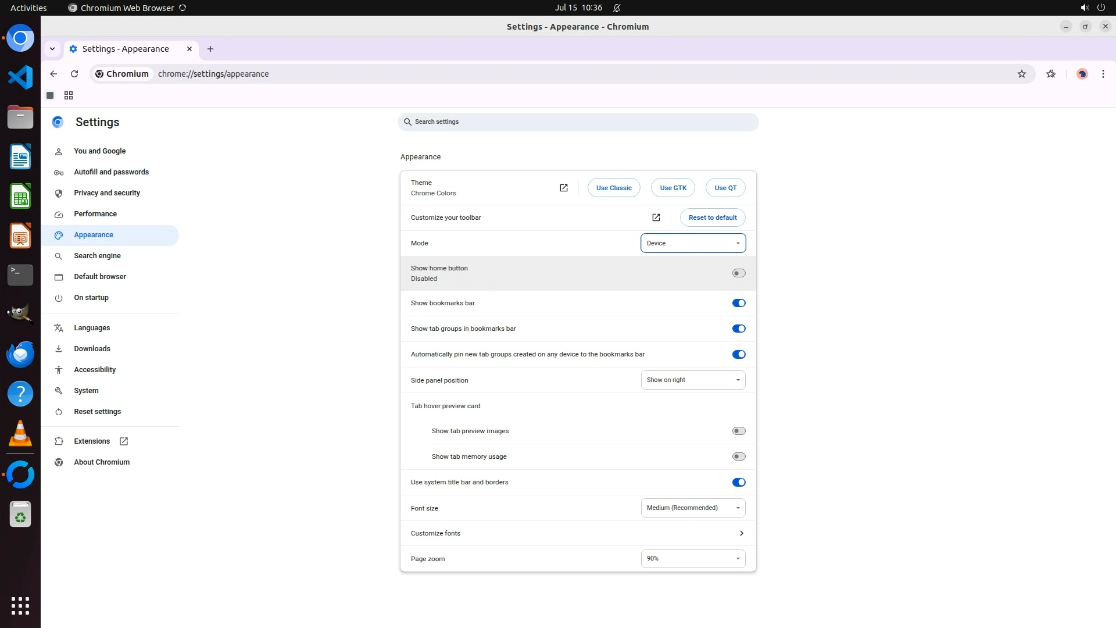The height and width of the screenshot is (628, 1116).
Task: Enable Show tab preview images
Action: [738, 431]
